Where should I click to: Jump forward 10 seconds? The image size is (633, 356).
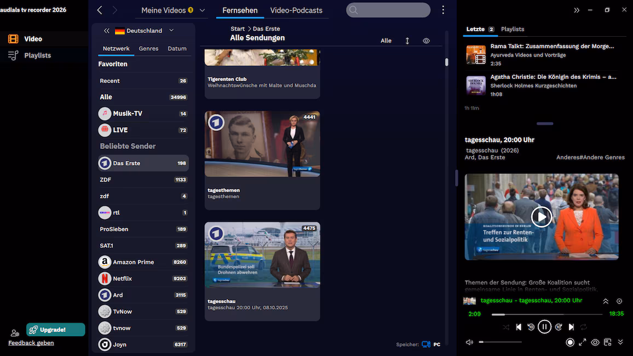[x=559, y=327]
